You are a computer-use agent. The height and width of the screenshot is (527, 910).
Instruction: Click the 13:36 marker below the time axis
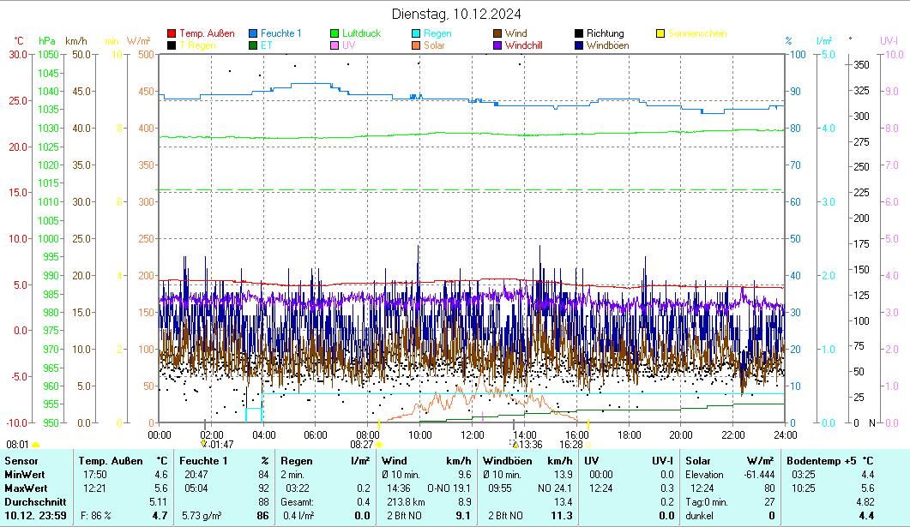click(527, 445)
